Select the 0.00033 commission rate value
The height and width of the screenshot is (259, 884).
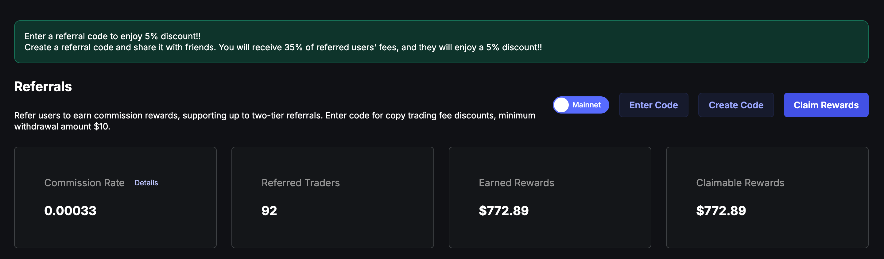point(70,211)
